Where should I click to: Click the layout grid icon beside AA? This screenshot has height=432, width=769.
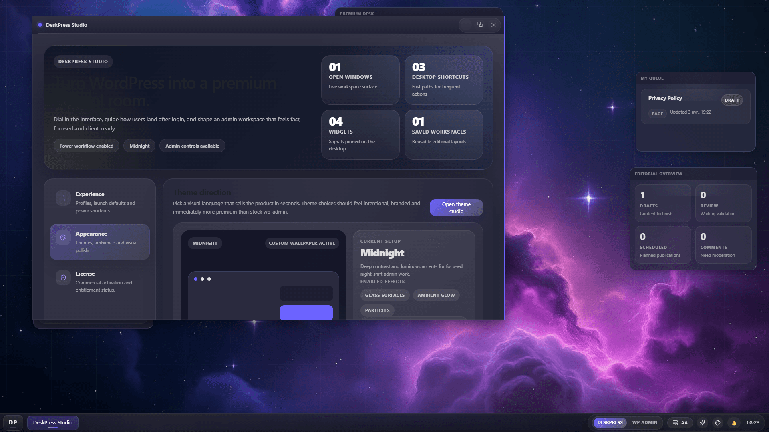pyautogui.click(x=675, y=422)
